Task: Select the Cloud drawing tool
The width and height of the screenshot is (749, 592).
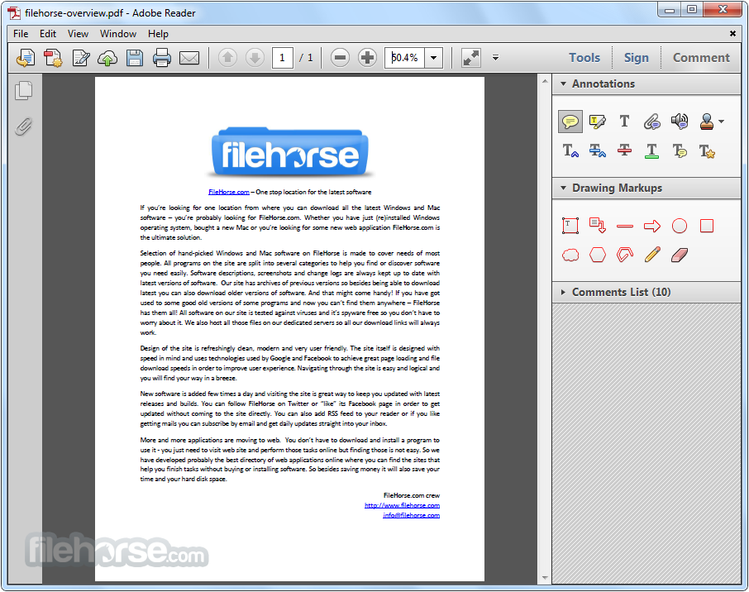Action: [x=570, y=255]
